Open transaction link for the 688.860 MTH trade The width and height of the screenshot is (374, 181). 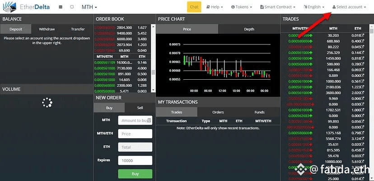363,41
